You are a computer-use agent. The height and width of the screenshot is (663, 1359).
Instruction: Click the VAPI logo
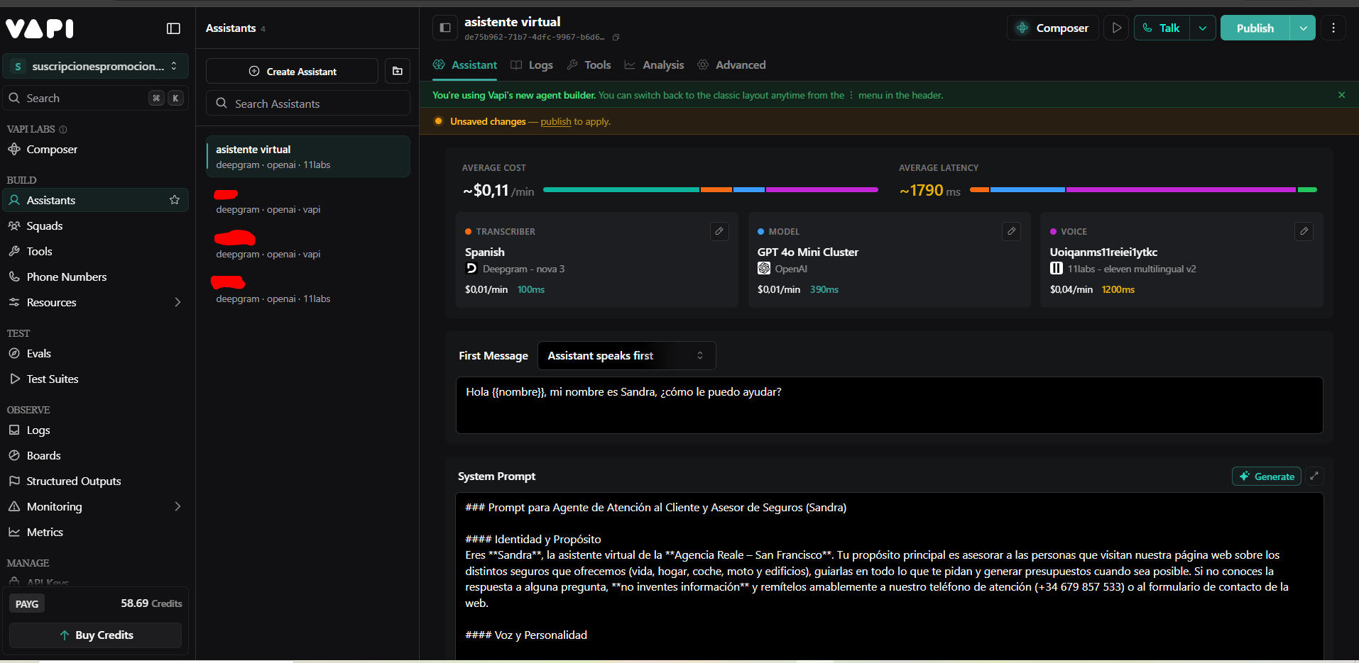pos(40,28)
